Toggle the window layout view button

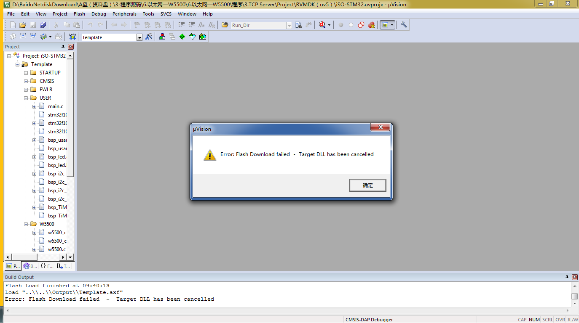click(x=385, y=25)
